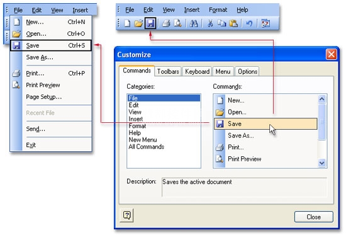Select Format in the Categories list

tap(164, 126)
